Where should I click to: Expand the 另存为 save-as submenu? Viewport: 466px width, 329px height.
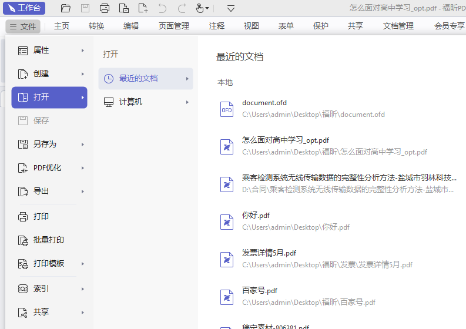point(83,145)
